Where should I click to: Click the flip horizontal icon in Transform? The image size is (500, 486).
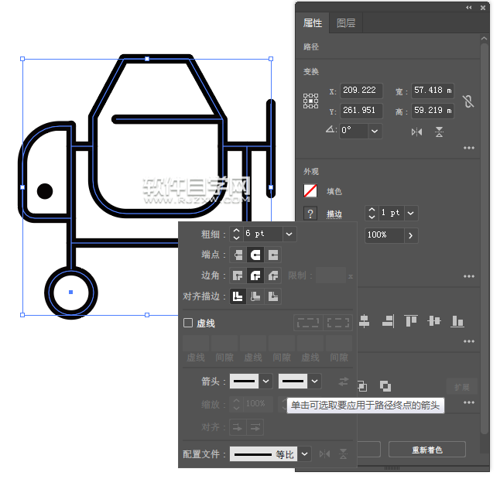(x=417, y=132)
